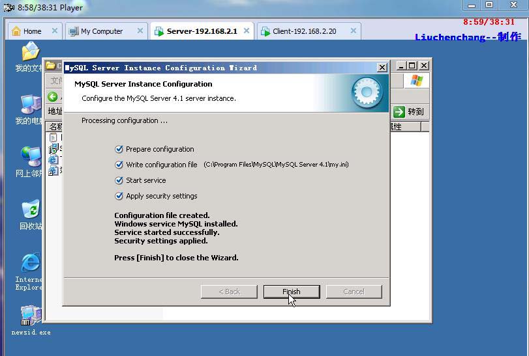Click the MySQL Server Instance Configuration heading
Screen dimensions: 529x356
(144, 84)
